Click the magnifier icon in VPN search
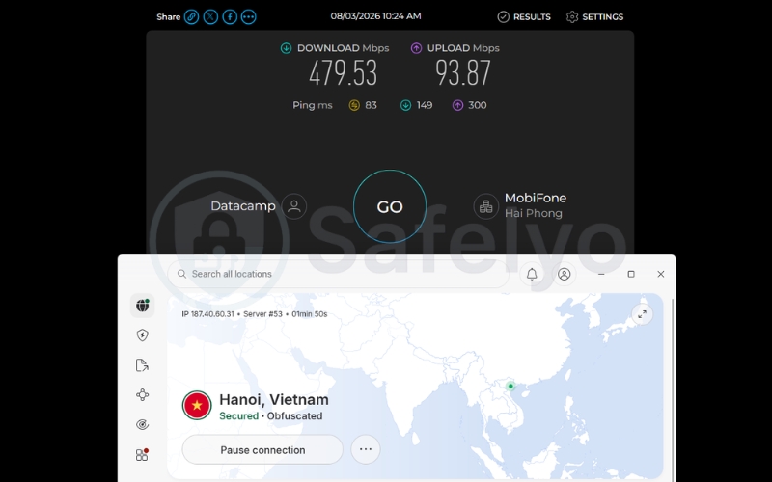 pyautogui.click(x=181, y=274)
